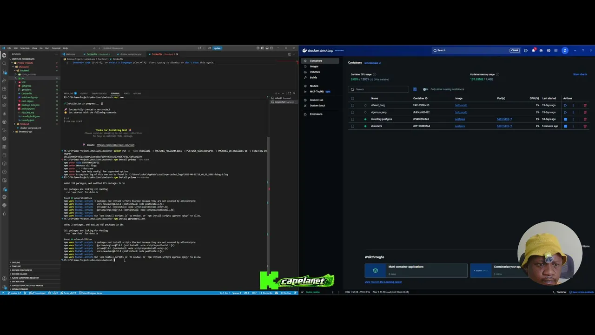Expand the Outline section in VS Code sidebar

16,262
